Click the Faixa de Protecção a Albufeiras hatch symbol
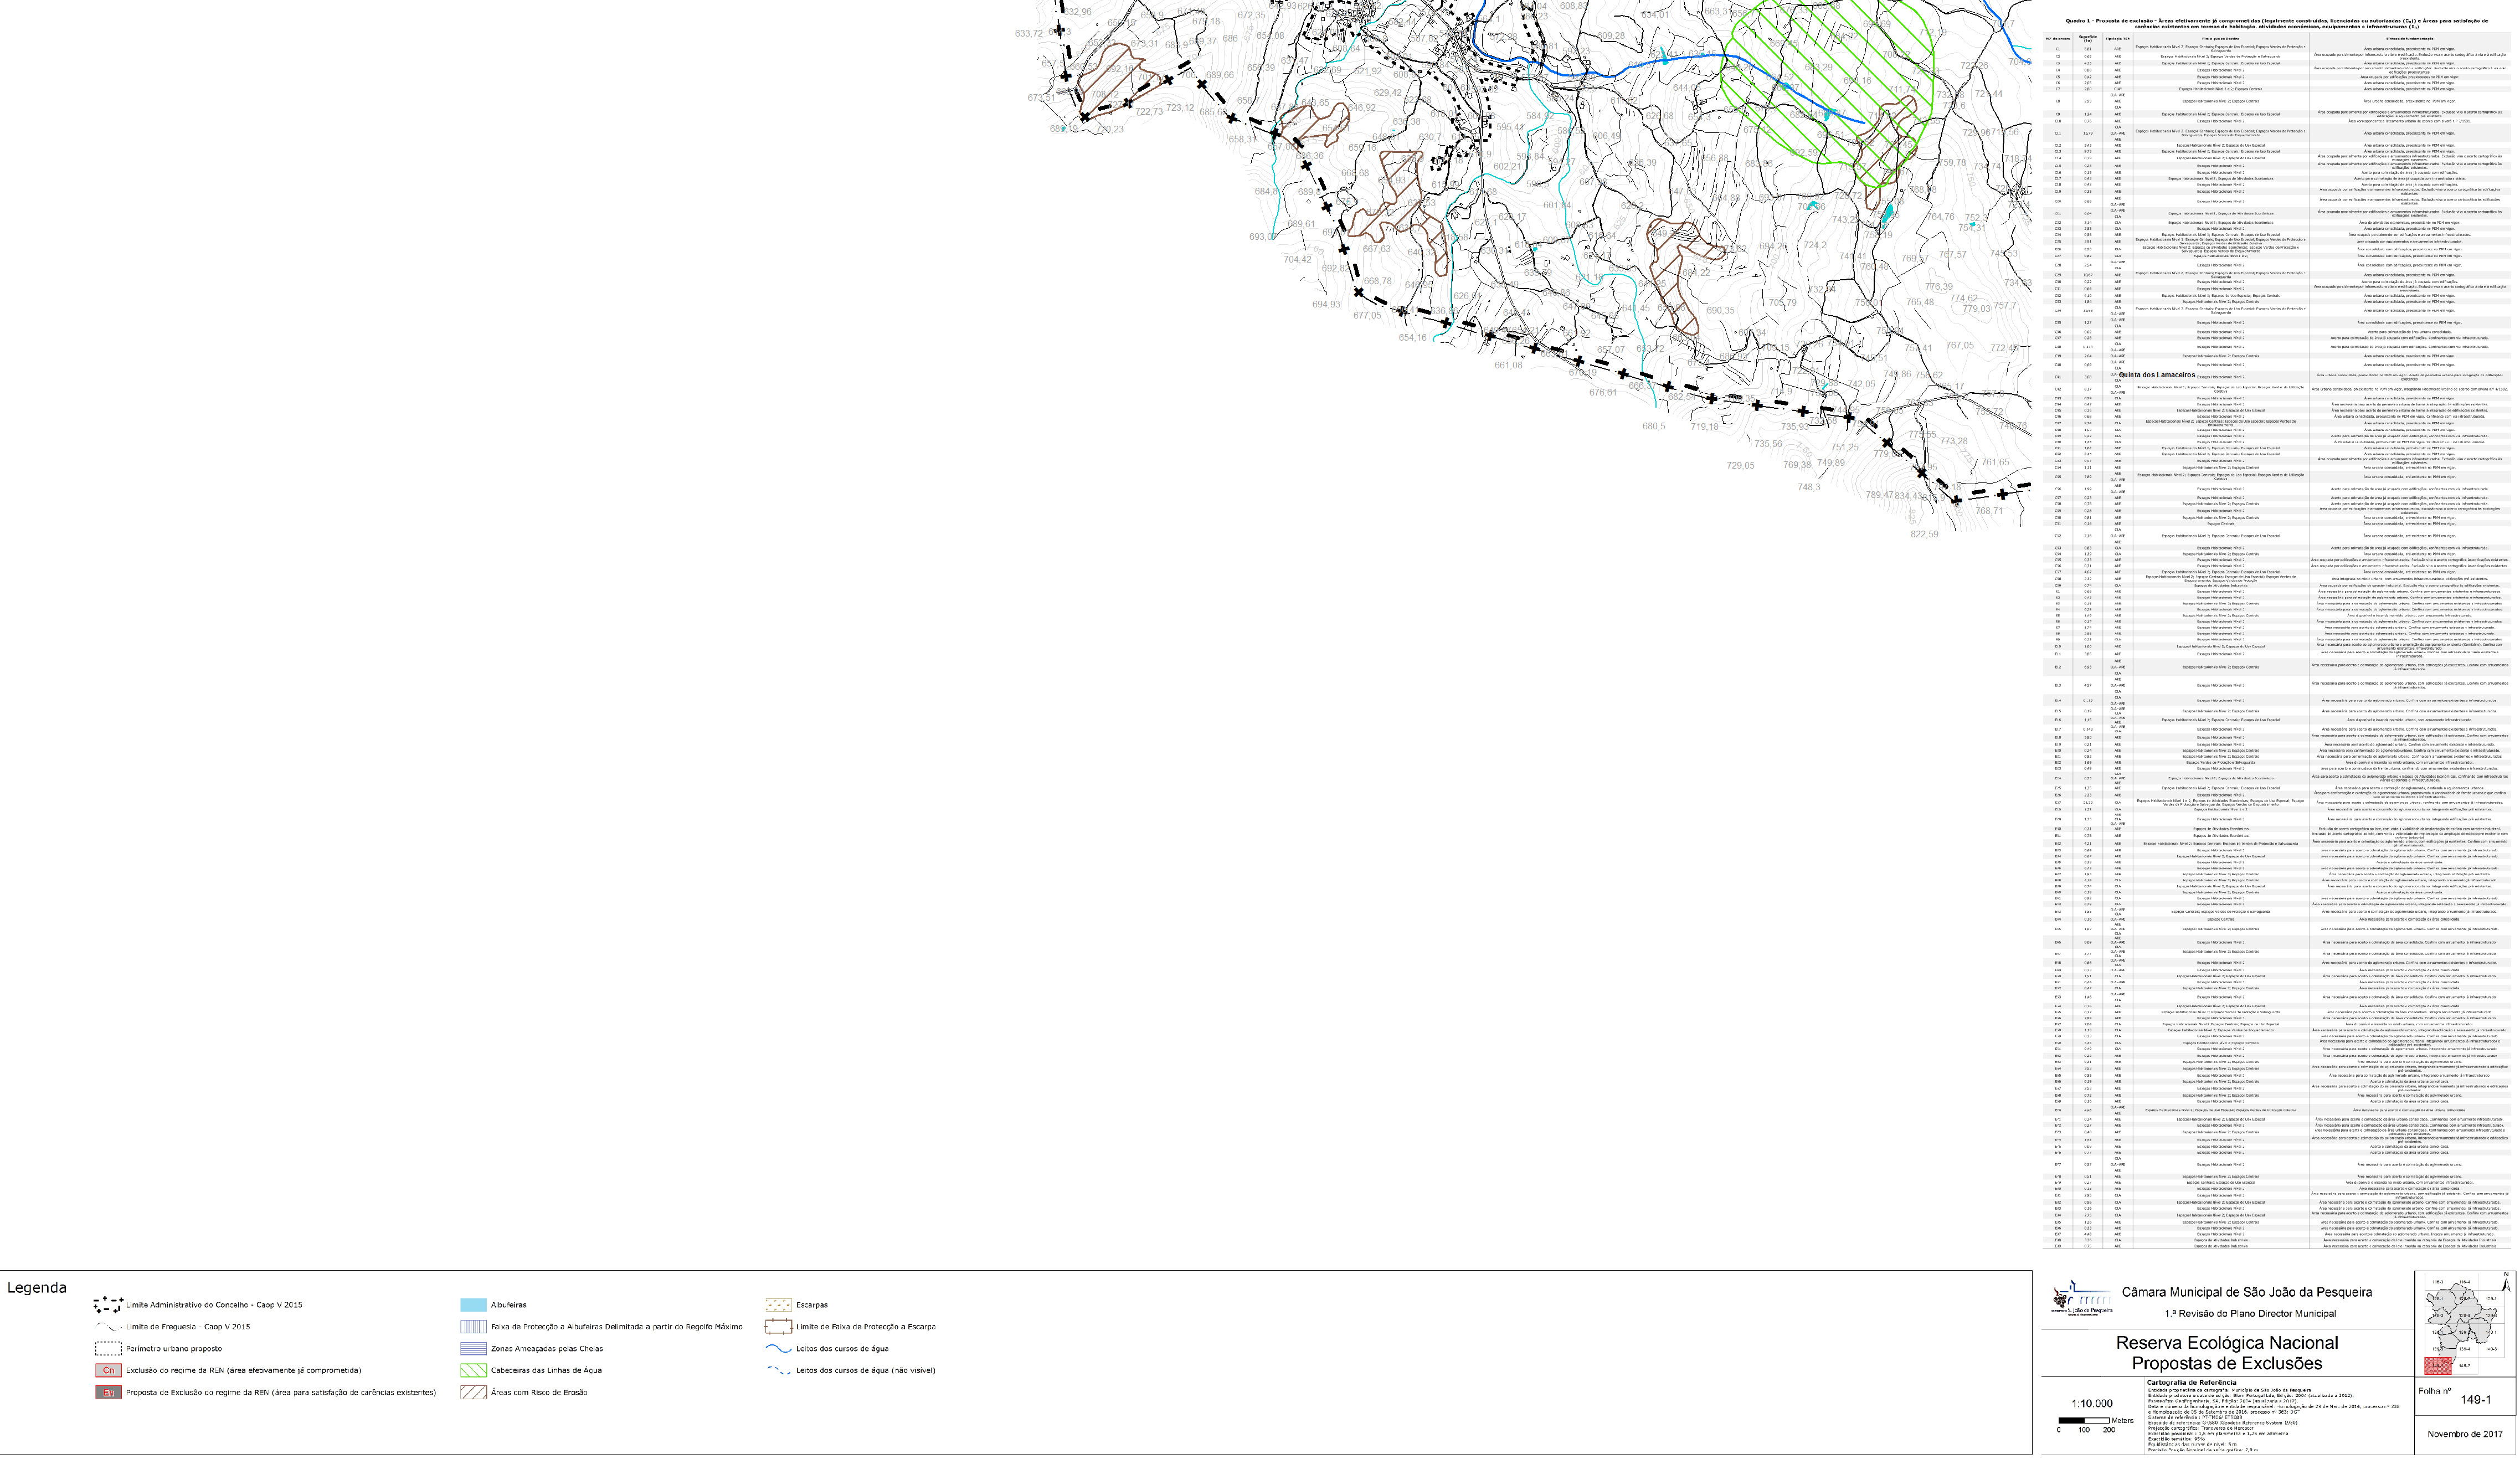This screenshot has width=2520, height=1459. [x=473, y=1326]
